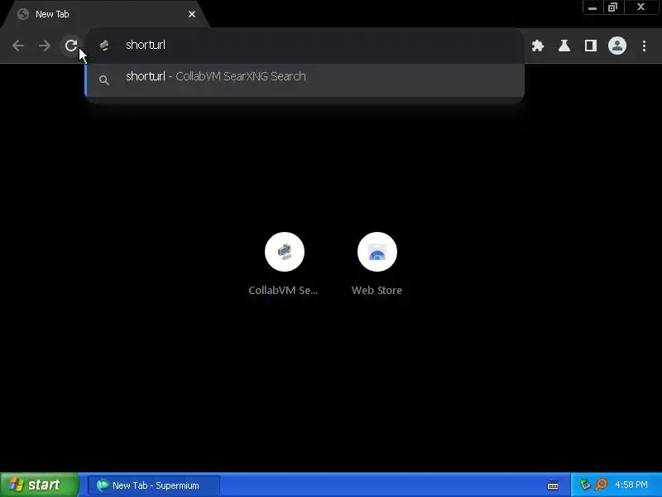
Task: Open the Extensions puzzle icon
Action: 537,46
